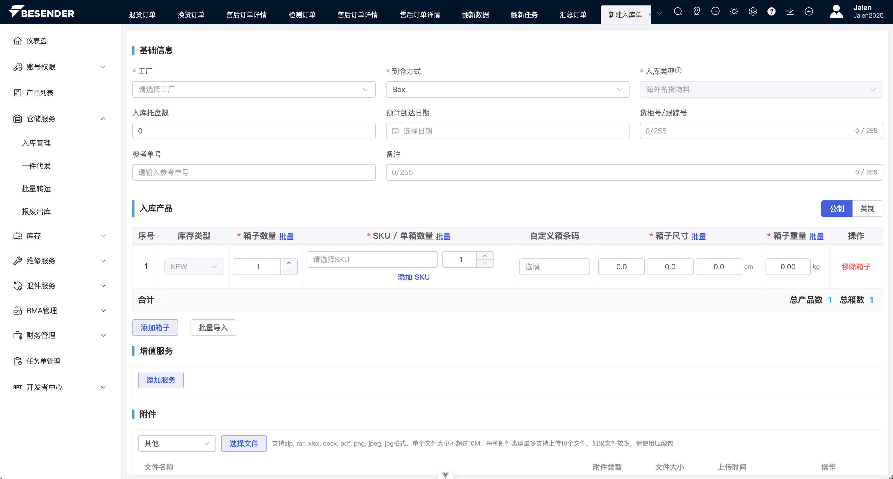Click the BESENDER logo
The image size is (893, 479).
[41, 12]
